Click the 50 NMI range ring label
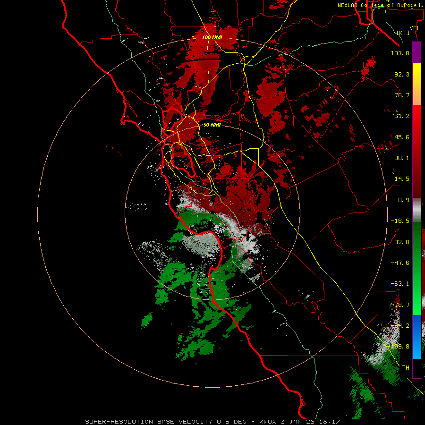Screen dimensions: 425x425 coord(212,125)
